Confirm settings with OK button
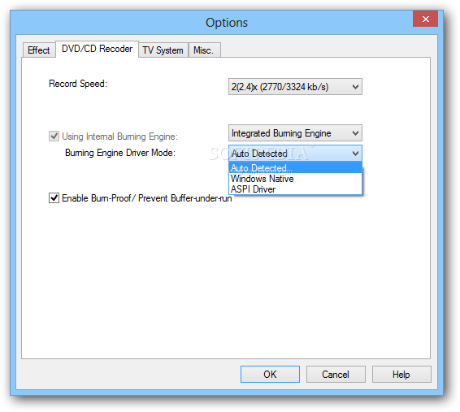This screenshot has height=412, width=460. click(270, 374)
